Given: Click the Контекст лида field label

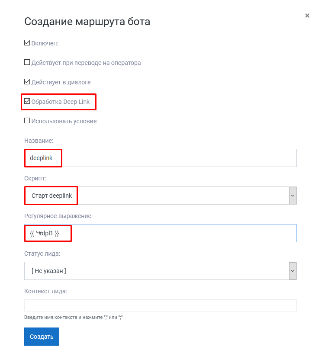Looking at the screenshot, I should click(x=45, y=291).
